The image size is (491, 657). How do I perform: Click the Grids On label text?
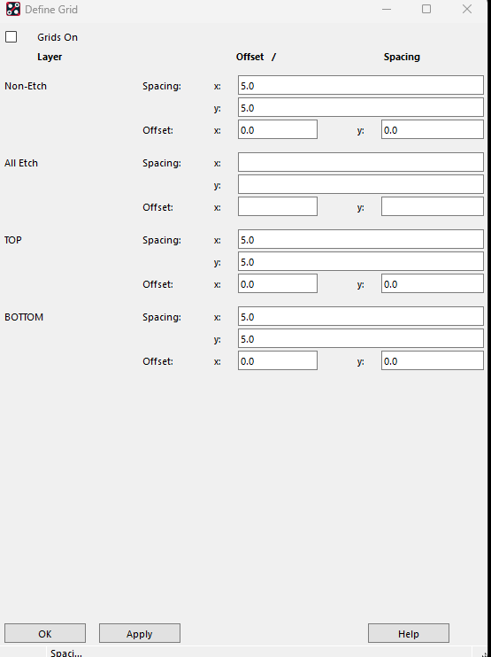58,37
